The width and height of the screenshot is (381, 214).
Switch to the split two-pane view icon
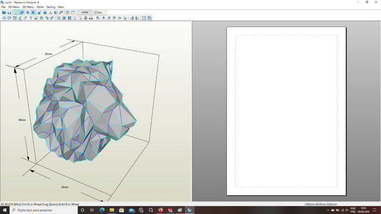tap(67, 12)
